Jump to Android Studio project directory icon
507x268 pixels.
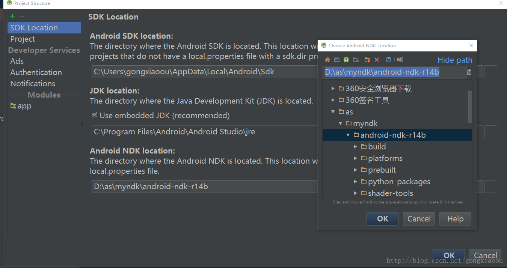pos(346,60)
